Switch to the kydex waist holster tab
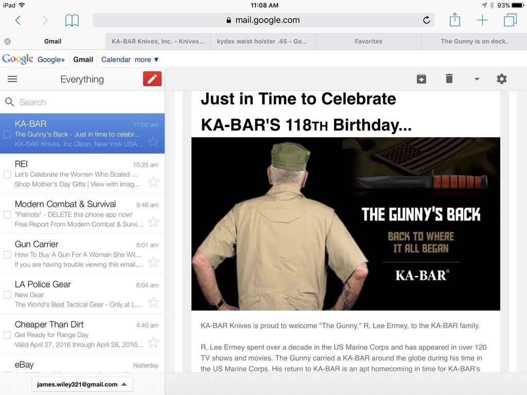The height and width of the screenshot is (395, 527). coord(263,41)
